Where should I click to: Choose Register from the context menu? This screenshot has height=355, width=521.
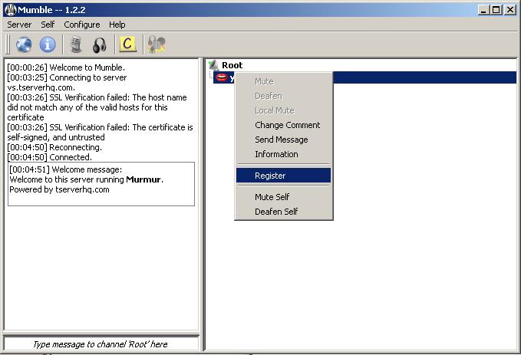coord(283,176)
